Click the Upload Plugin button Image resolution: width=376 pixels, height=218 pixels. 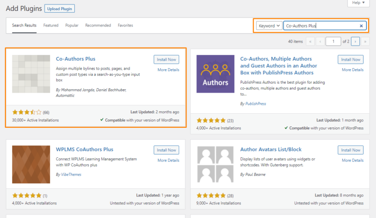pos(59,9)
